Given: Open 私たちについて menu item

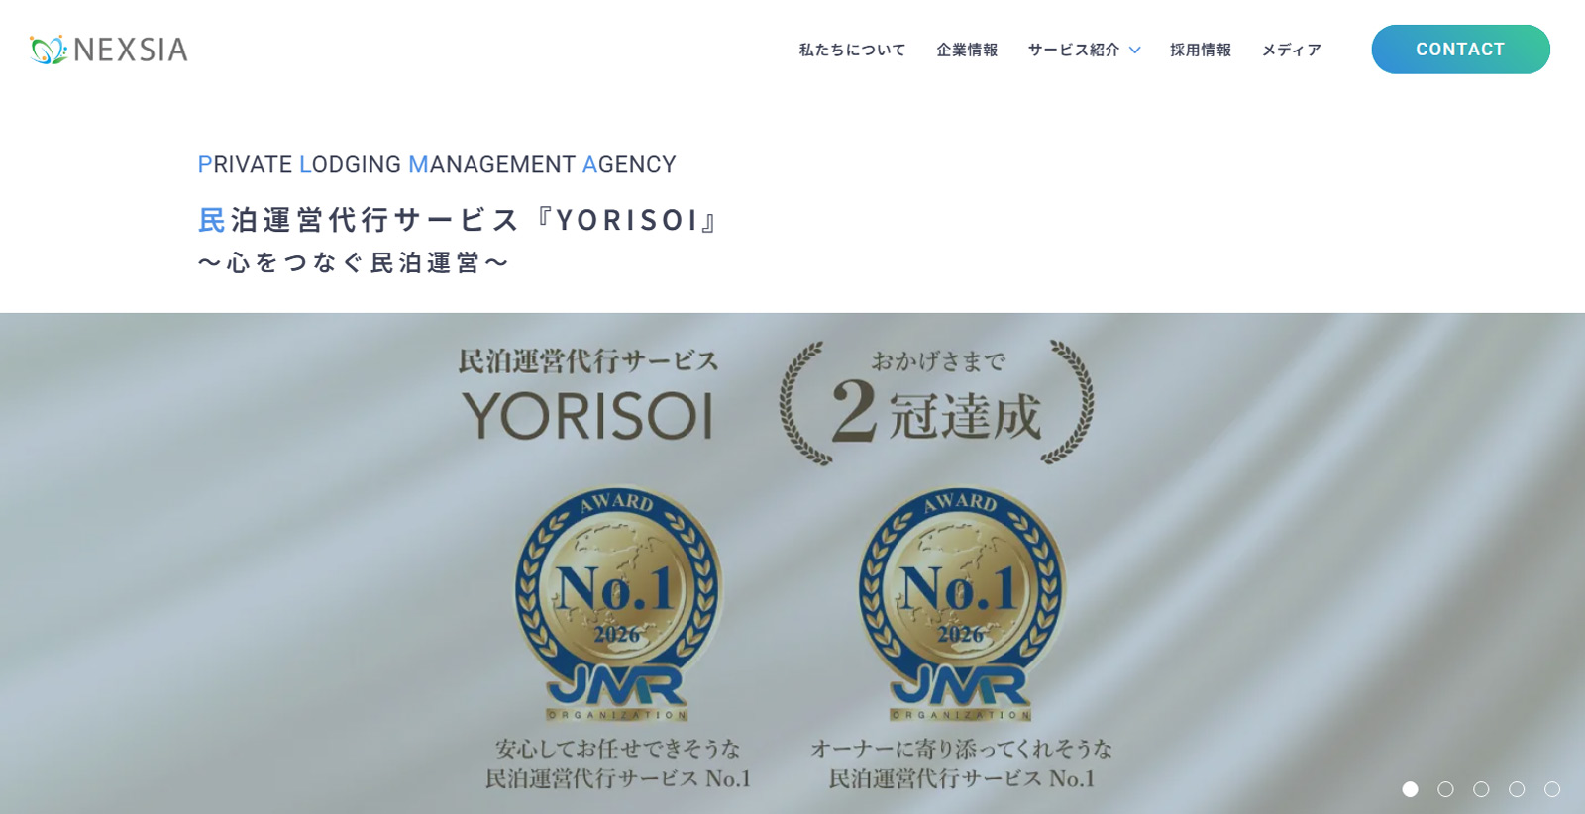Looking at the screenshot, I should pos(852,50).
